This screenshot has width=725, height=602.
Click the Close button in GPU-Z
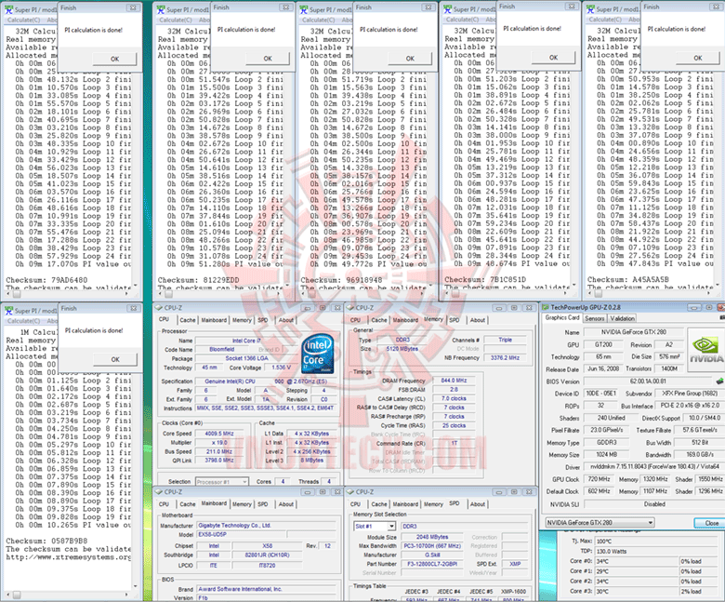click(712, 523)
